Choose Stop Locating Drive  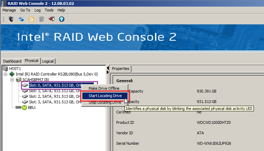click(105, 102)
